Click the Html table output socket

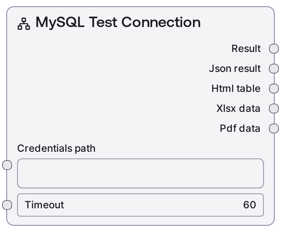coord(273,89)
